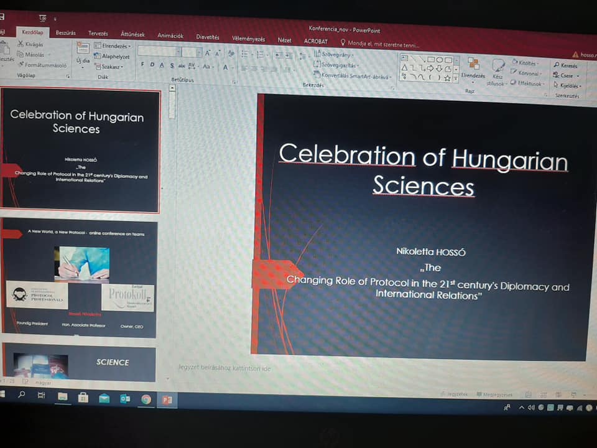Screen dimensions: 597x448
Task: Click the Kivágás (cut) scissors icon
Action: (21, 44)
